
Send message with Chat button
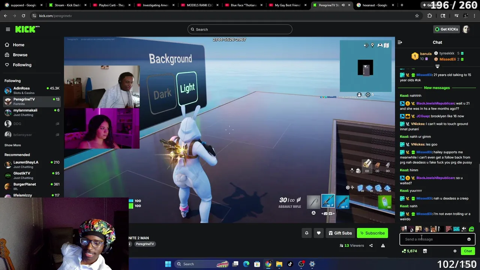pos(468,251)
